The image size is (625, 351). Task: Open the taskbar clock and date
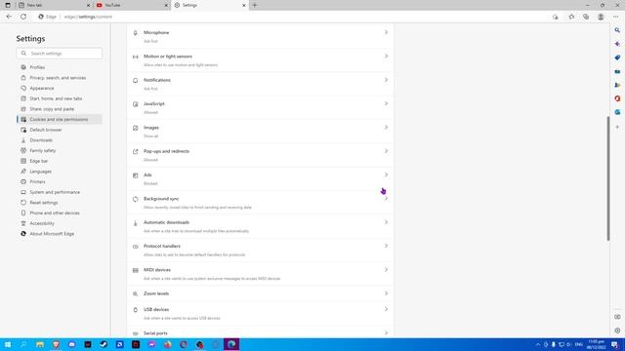597,344
